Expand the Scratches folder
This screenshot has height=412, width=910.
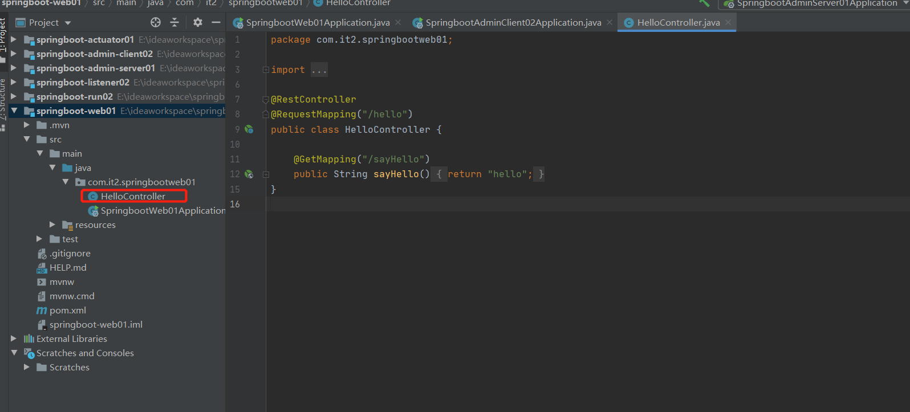(x=27, y=367)
